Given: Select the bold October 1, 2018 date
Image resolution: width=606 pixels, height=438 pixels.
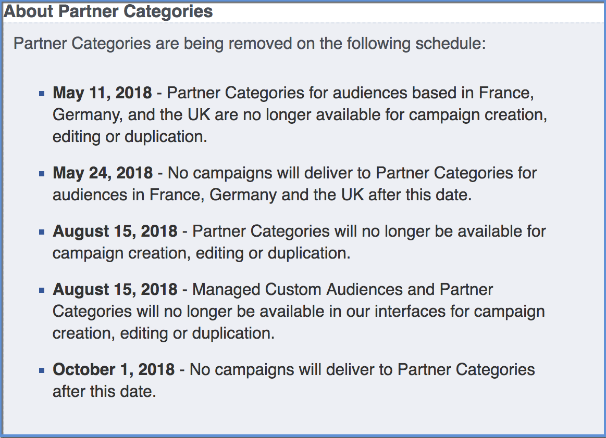Looking at the screenshot, I should [x=114, y=370].
